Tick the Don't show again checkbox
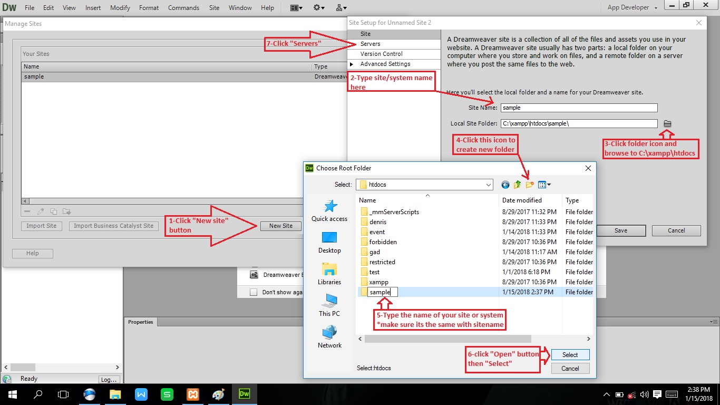This screenshot has height=405, width=720. [x=254, y=292]
